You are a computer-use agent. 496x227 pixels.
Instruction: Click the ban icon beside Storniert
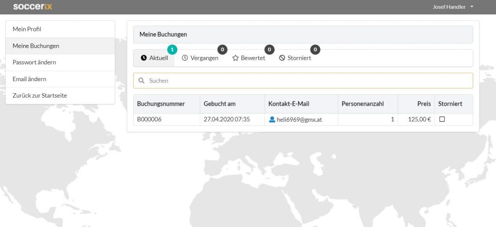282,58
